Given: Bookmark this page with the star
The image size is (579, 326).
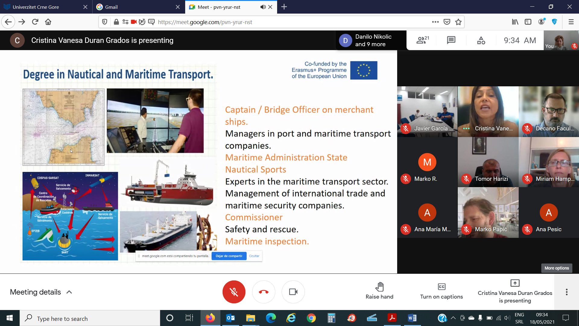Looking at the screenshot, I should click(x=458, y=22).
